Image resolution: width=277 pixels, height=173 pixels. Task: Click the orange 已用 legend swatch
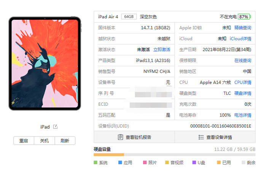click(219, 162)
